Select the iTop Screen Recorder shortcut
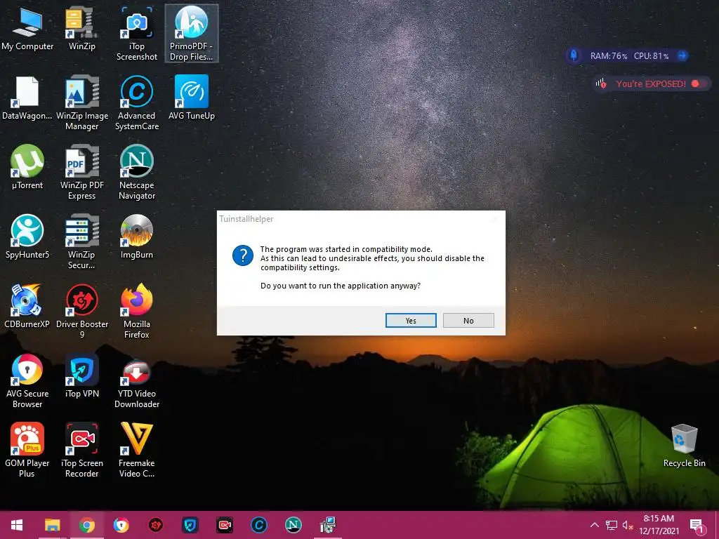 [82, 451]
